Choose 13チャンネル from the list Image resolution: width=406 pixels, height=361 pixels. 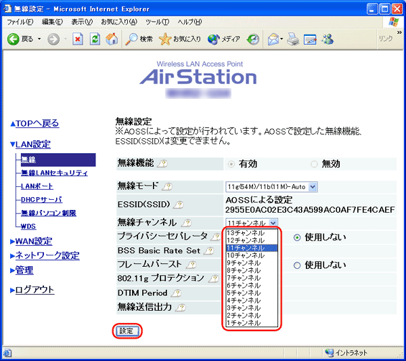pos(252,233)
